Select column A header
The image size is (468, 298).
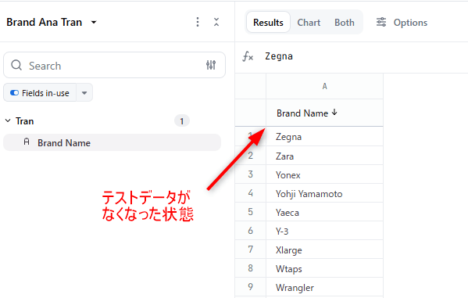[324, 86]
